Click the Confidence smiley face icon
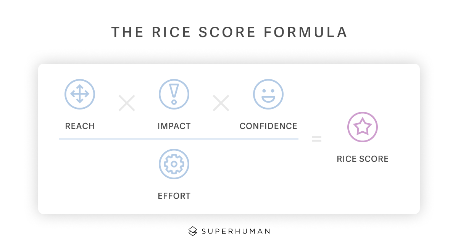 click(268, 94)
